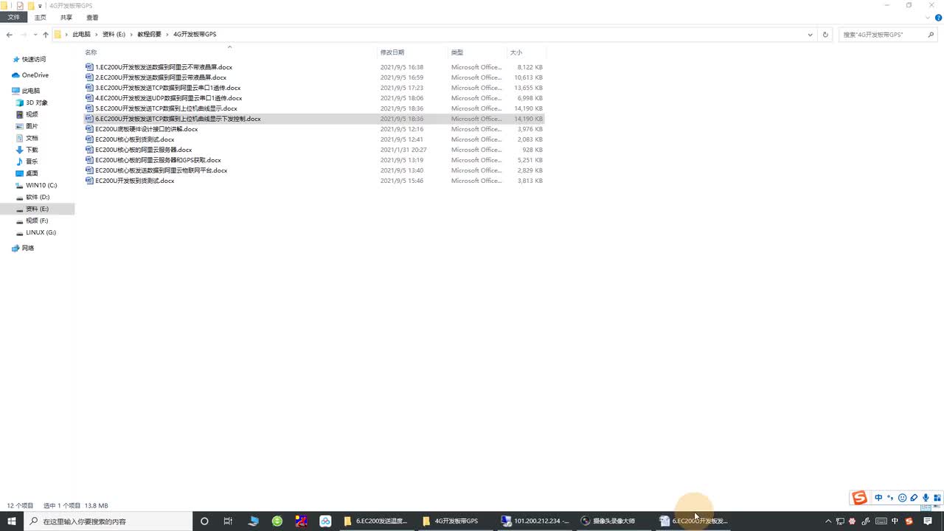This screenshot has height=531, width=944.
Task: Click 此电脑 in the address bar
Action: coord(81,35)
